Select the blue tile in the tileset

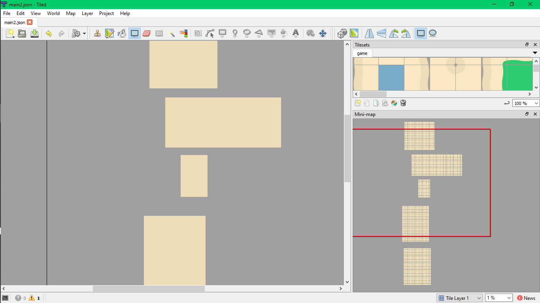[392, 77]
